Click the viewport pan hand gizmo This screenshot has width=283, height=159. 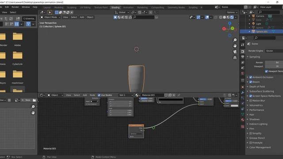click(x=235, y=46)
